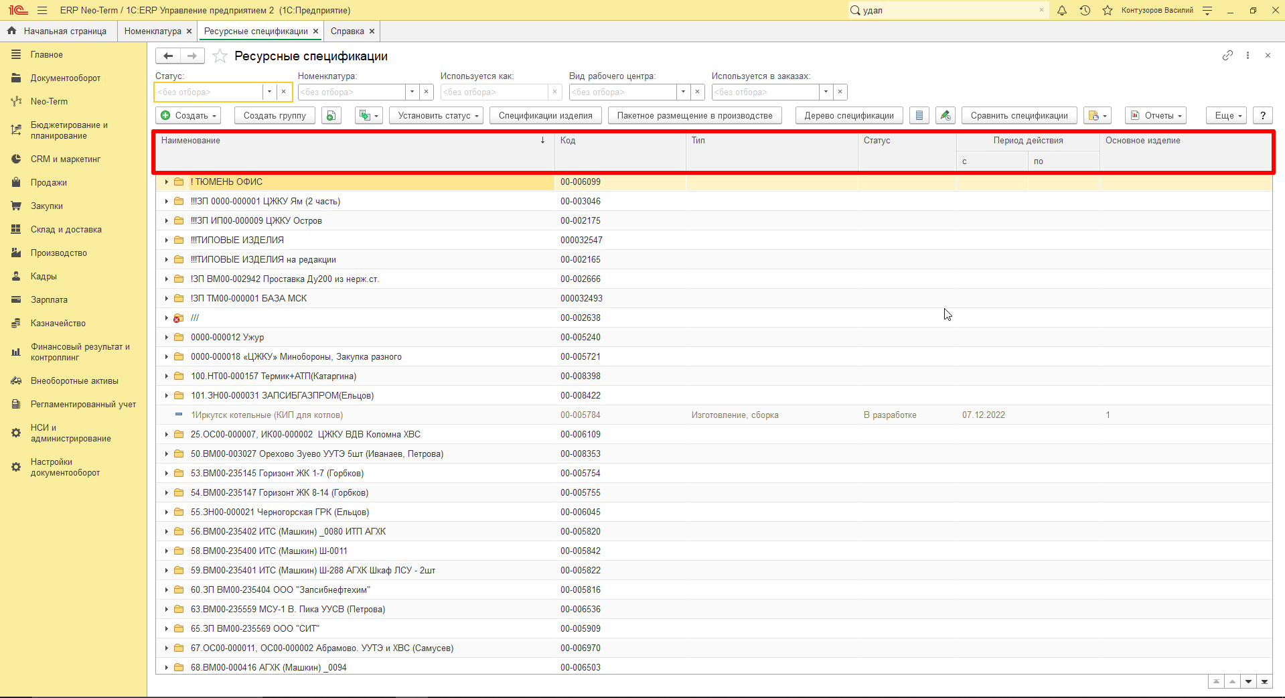Switch to the Справка tab
Screen dimensions: 1285x698
[348, 31]
